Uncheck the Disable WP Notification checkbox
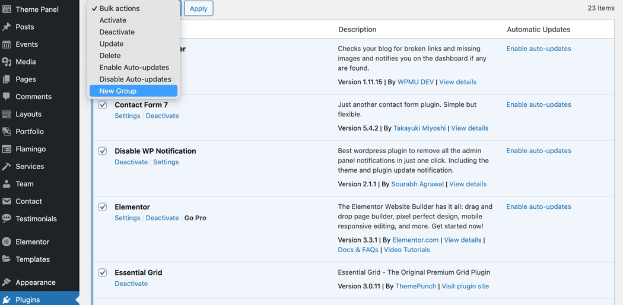The width and height of the screenshot is (623, 305). 103,151
